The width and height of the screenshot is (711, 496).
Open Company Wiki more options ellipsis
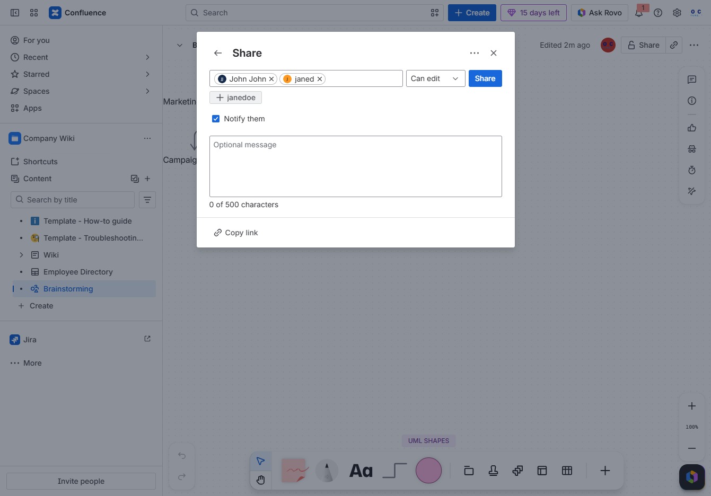(147, 138)
